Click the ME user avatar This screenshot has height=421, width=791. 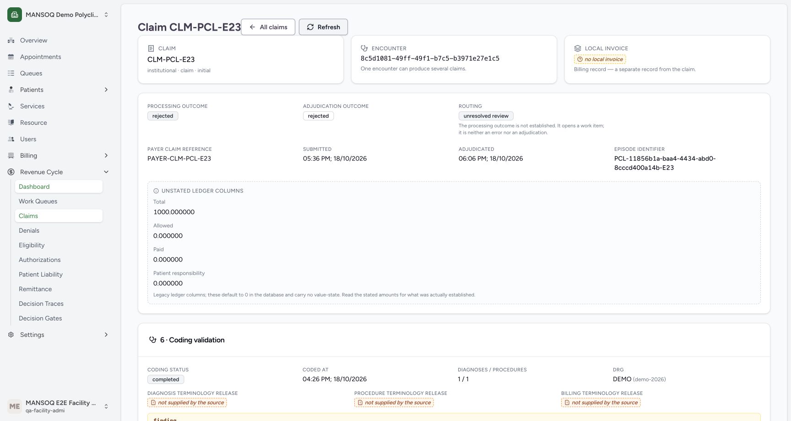point(15,406)
